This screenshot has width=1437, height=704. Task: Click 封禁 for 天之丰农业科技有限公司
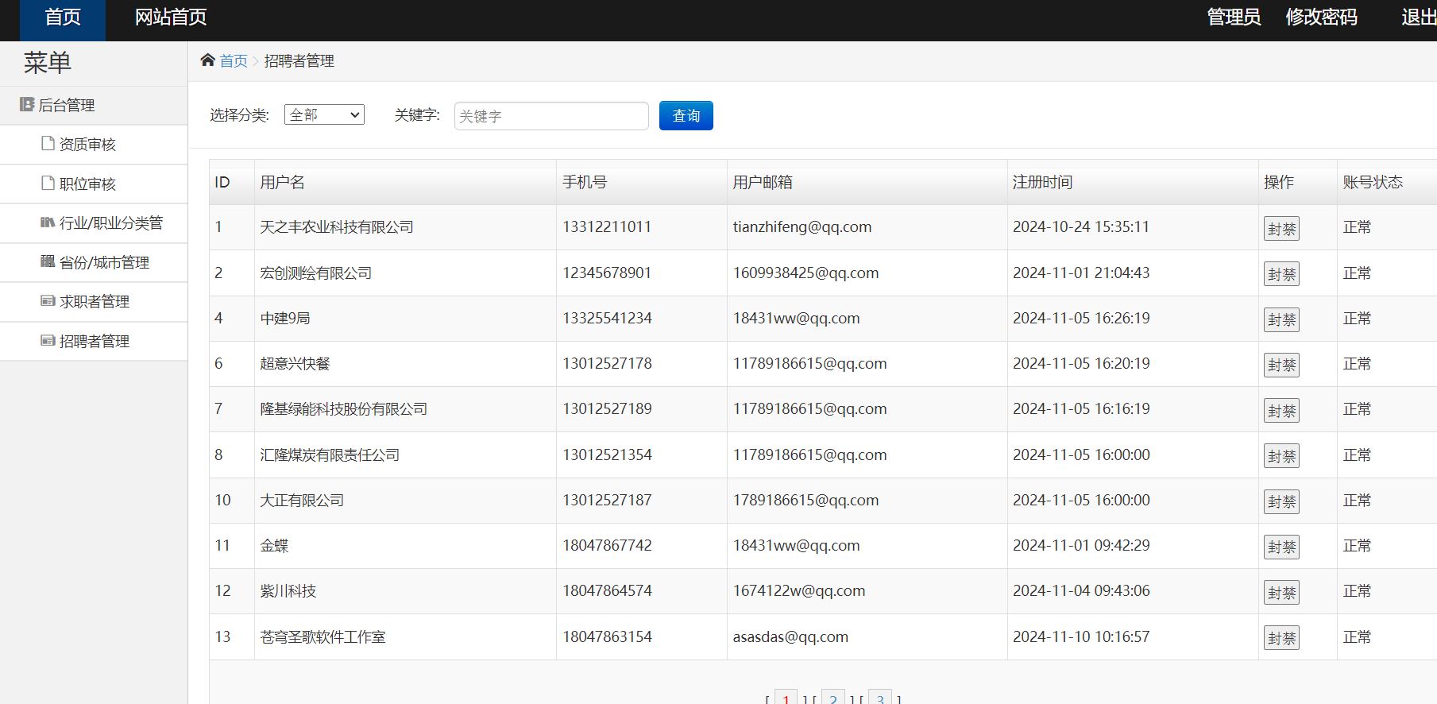(1281, 229)
